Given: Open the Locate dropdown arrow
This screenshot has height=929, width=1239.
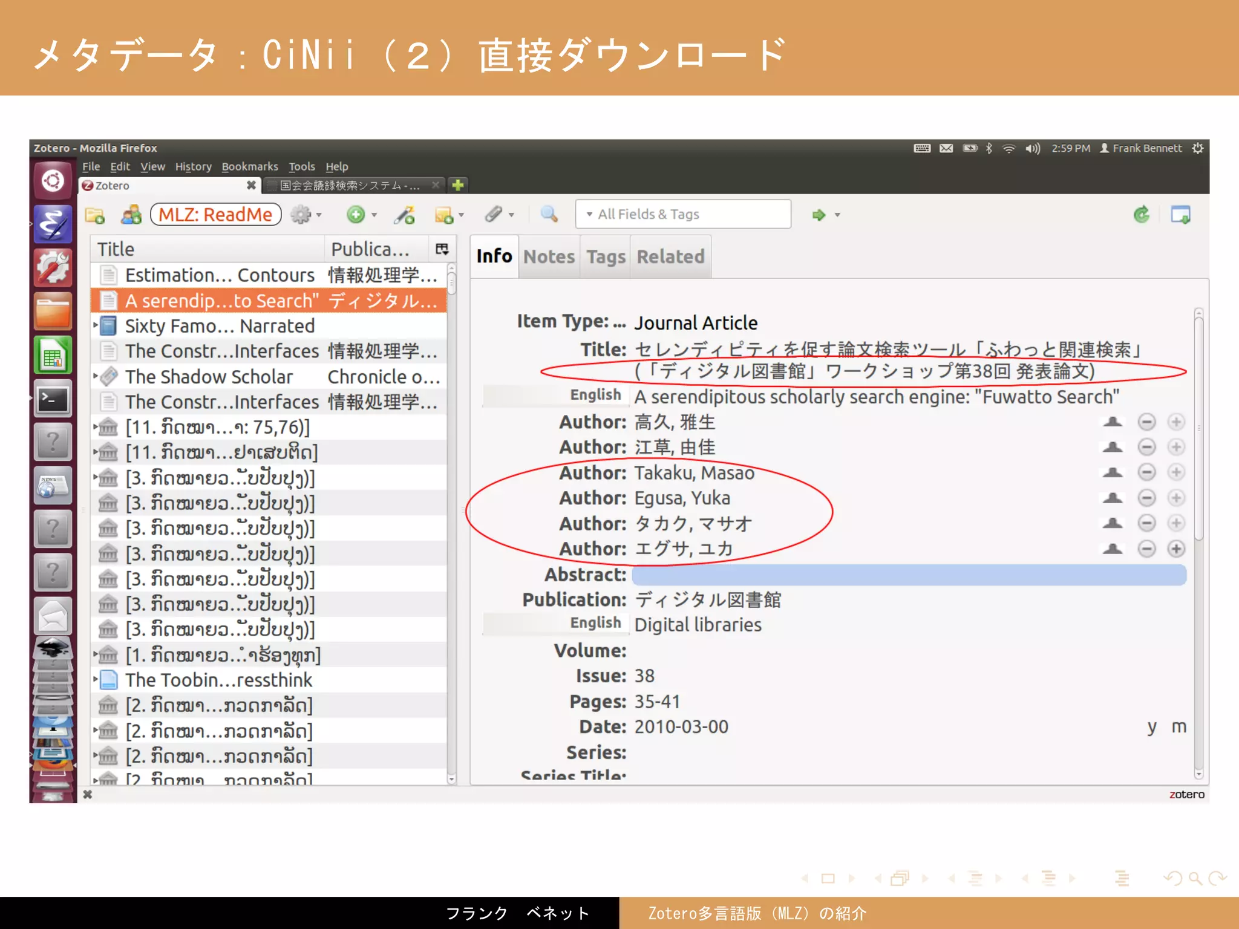Looking at the screenshot, I should point(837,215).
